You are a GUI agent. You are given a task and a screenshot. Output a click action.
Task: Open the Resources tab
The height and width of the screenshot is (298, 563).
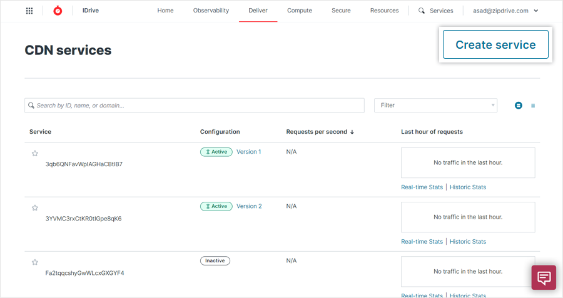(x=385, y=11)
